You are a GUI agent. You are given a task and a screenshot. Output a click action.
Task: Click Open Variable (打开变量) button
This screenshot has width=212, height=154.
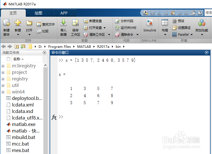click(93, 28)
